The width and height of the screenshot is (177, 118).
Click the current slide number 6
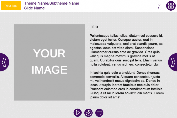[159, 4]
